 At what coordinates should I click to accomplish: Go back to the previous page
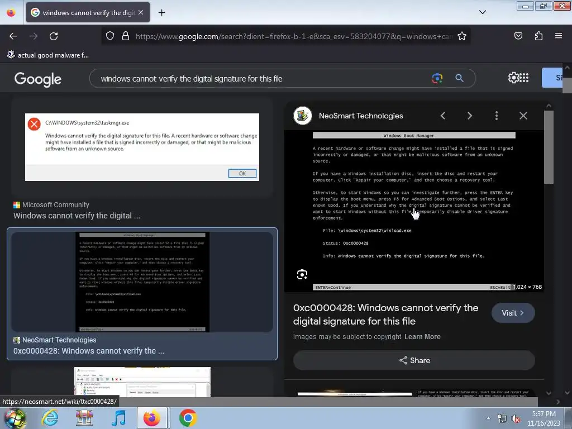[x=13, y=36]
